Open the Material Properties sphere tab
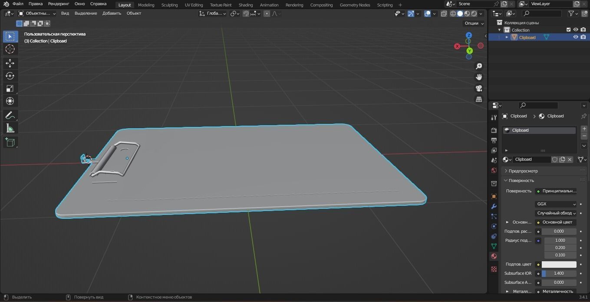The image size is (590, 302). click(x=494, y=256)
